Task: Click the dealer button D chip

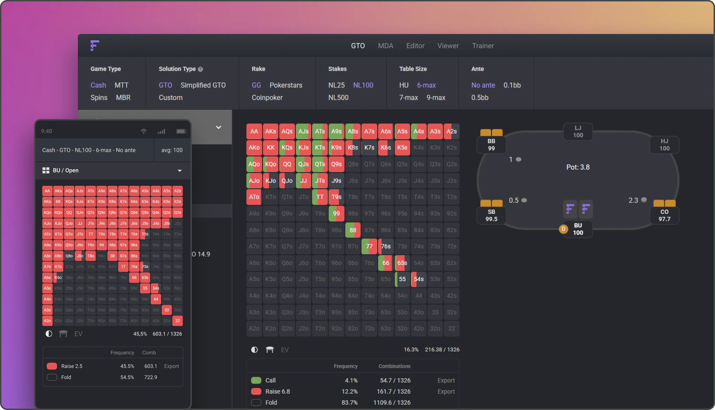Action: [563, 229]
